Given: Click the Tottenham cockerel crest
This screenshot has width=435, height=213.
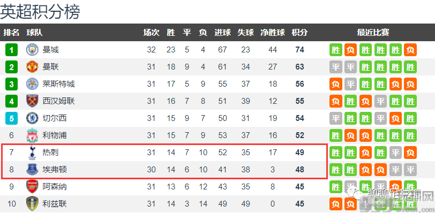Looking at the screenshot, I should pyautogui.click(x=32, y=153).
